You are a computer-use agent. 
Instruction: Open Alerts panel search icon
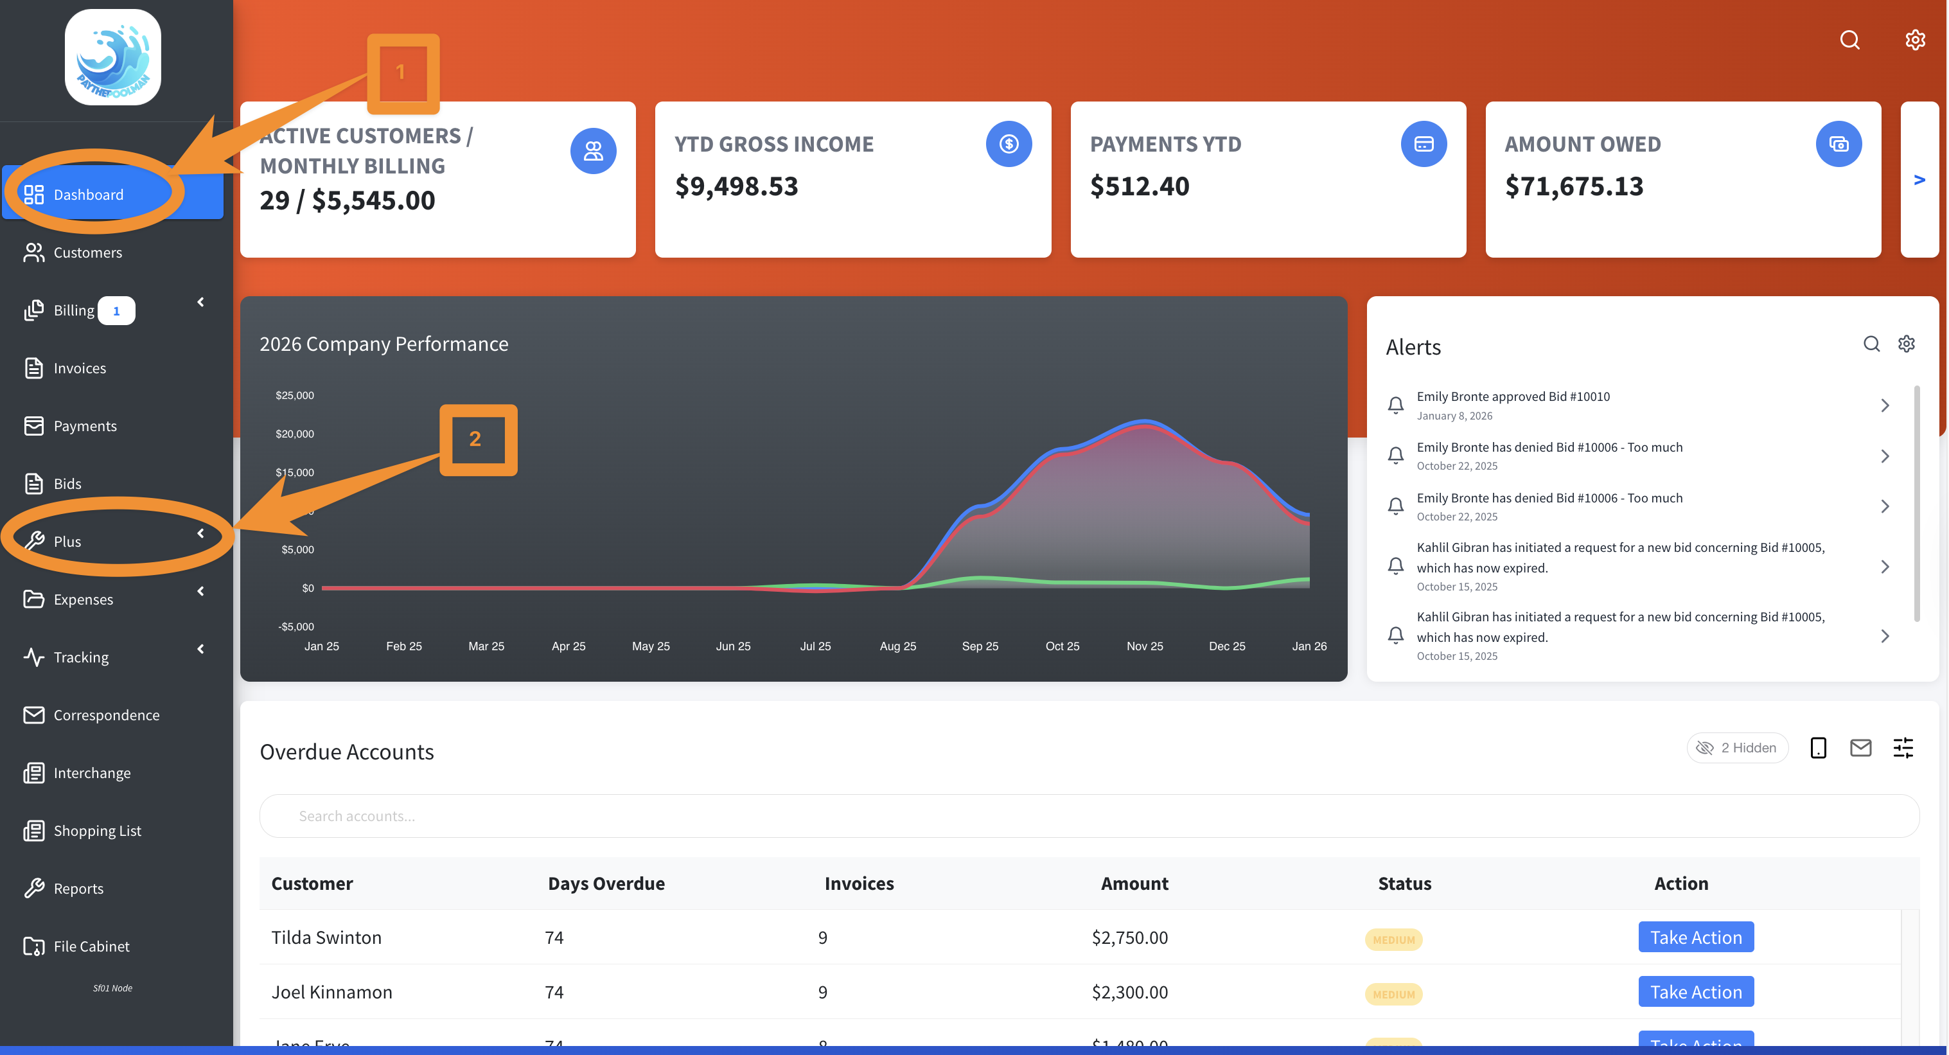1871,344
